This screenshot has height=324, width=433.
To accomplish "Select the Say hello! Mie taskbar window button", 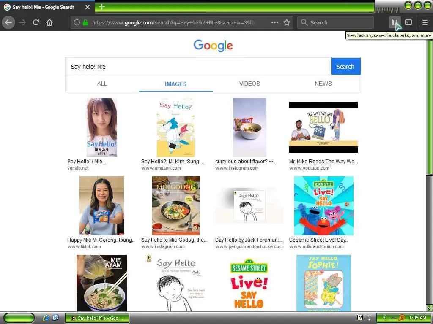I will (97, 318).
